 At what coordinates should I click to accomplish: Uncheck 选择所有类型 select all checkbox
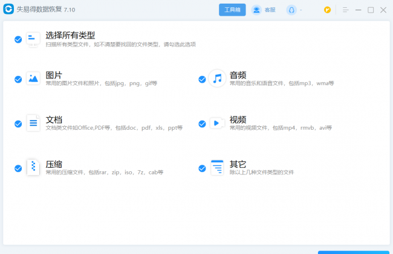(x=18, y=39)
